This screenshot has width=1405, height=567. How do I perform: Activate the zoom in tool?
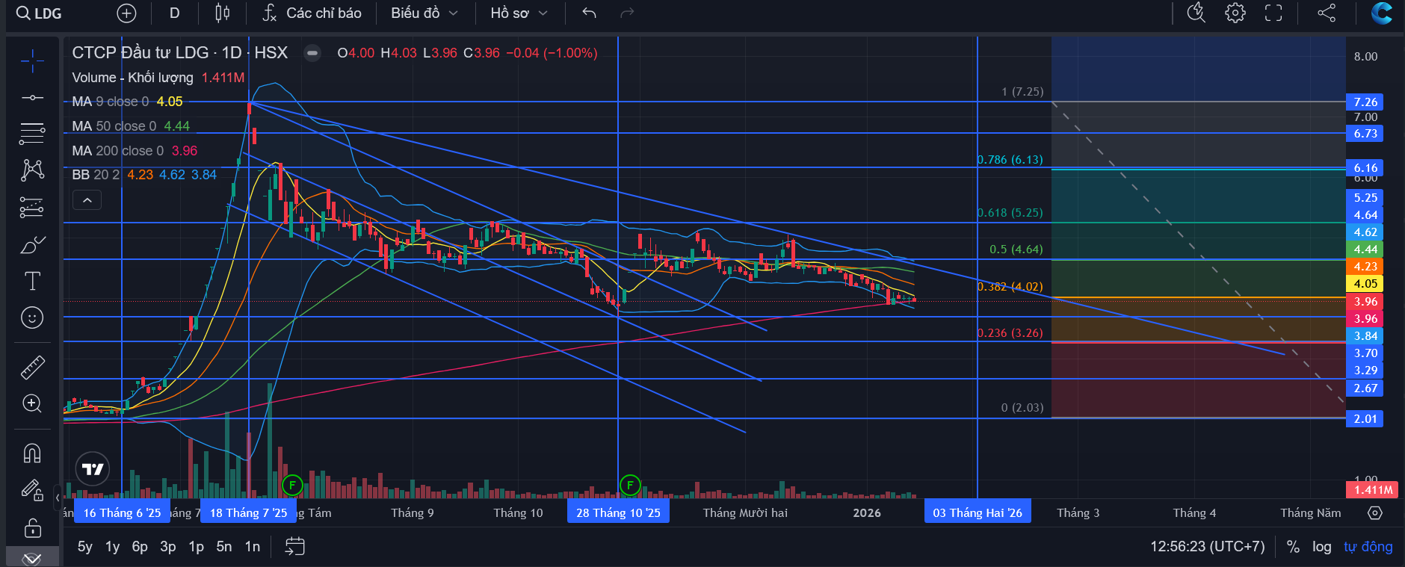coord(32,403)
